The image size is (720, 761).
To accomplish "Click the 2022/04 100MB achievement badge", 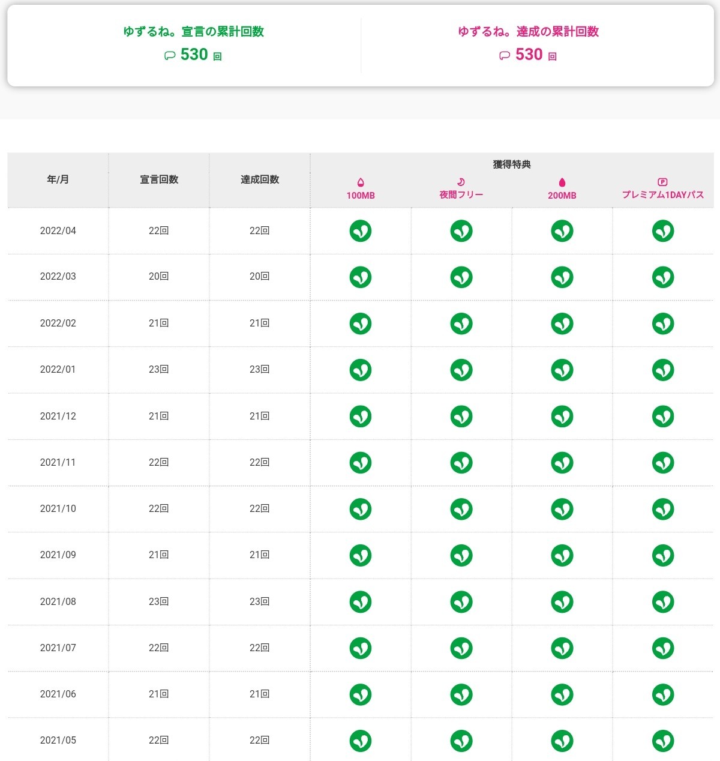I will point(361,230).
